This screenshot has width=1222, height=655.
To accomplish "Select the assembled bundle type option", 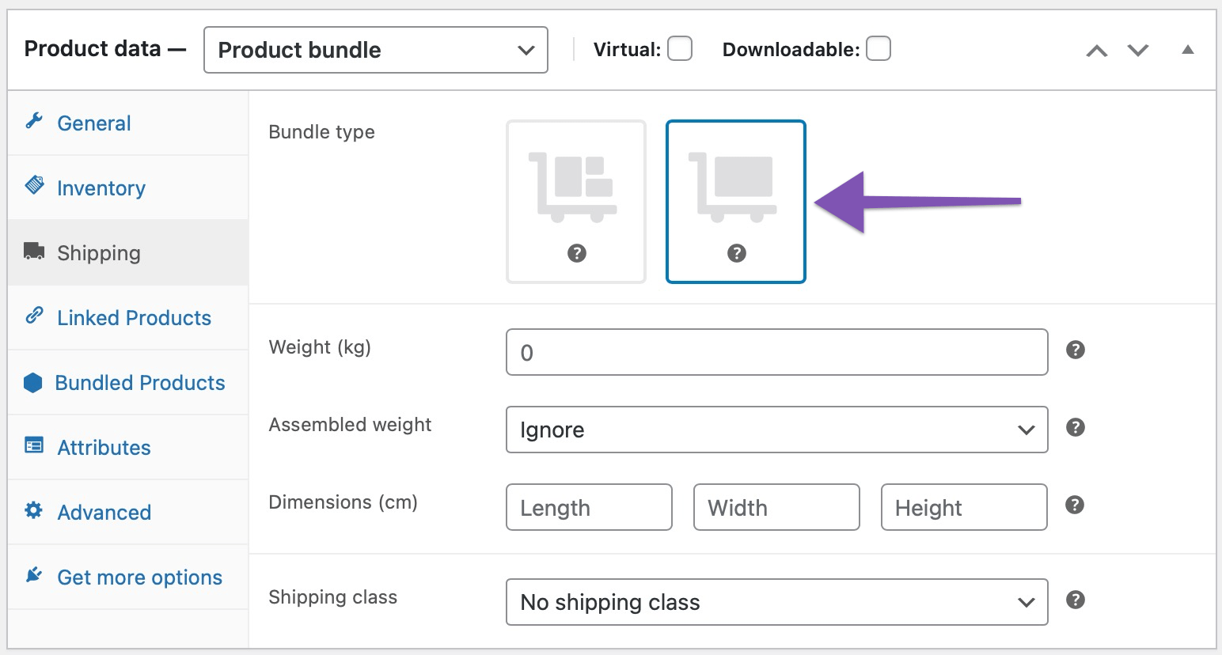I will 735,201.
